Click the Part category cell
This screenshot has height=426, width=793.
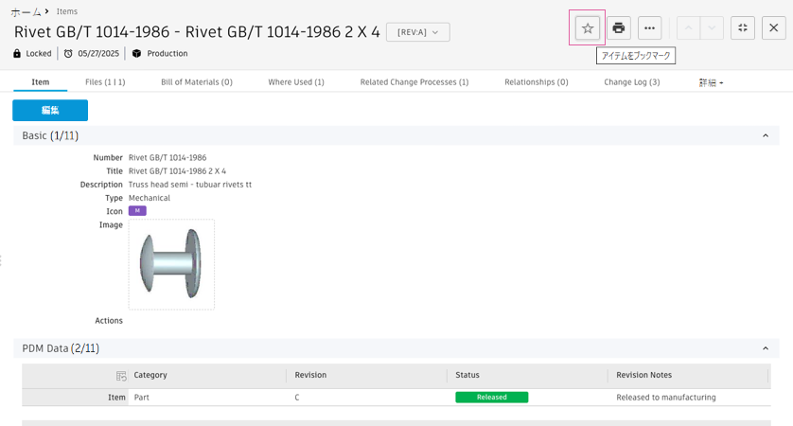click(x=142, y=398)
